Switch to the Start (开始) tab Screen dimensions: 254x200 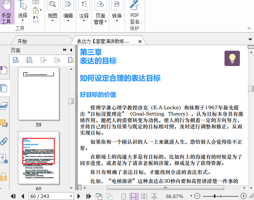coord(22,41)
